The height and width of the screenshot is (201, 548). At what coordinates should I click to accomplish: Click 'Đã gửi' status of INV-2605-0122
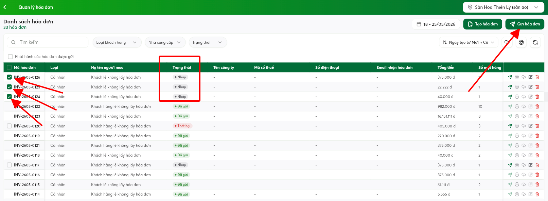(181, 106)
